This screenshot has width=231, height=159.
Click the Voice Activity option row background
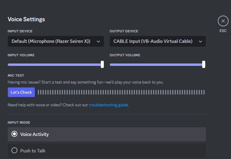(x=107, y=134)
